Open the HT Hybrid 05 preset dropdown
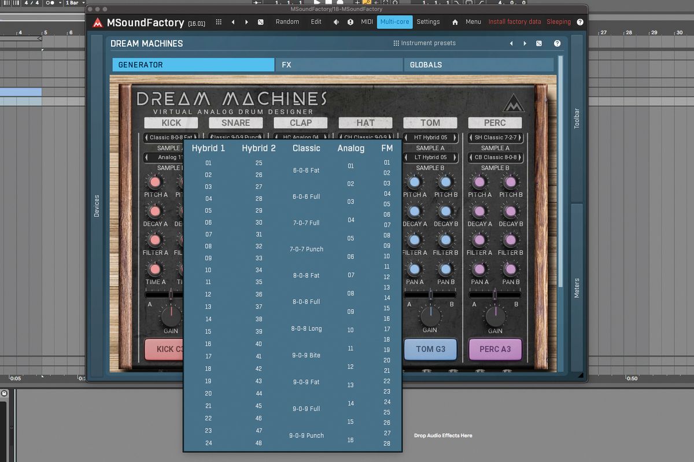Screen dimensions: 694x462 point(430,138)
